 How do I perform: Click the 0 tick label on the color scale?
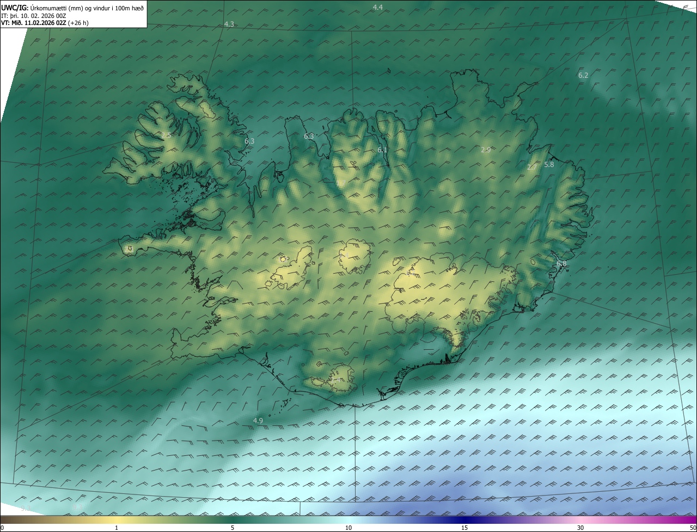(2, 528)
